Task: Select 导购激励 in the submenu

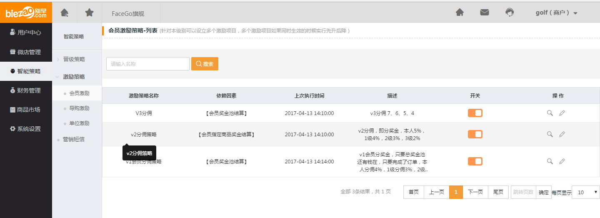Action: tap(79, 108)
